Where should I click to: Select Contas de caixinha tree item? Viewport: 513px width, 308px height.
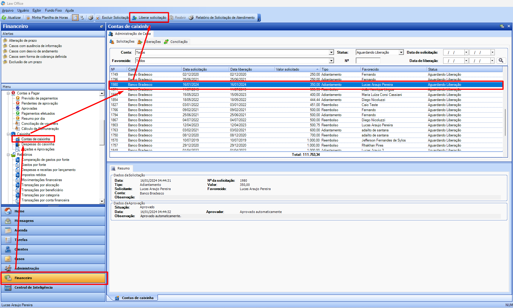[x=36, y=139]
